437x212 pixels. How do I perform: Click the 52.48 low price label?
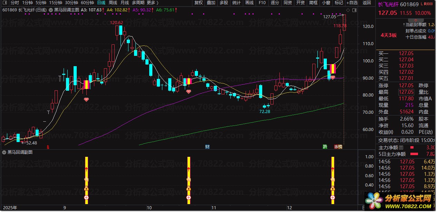tap(31, 143)
